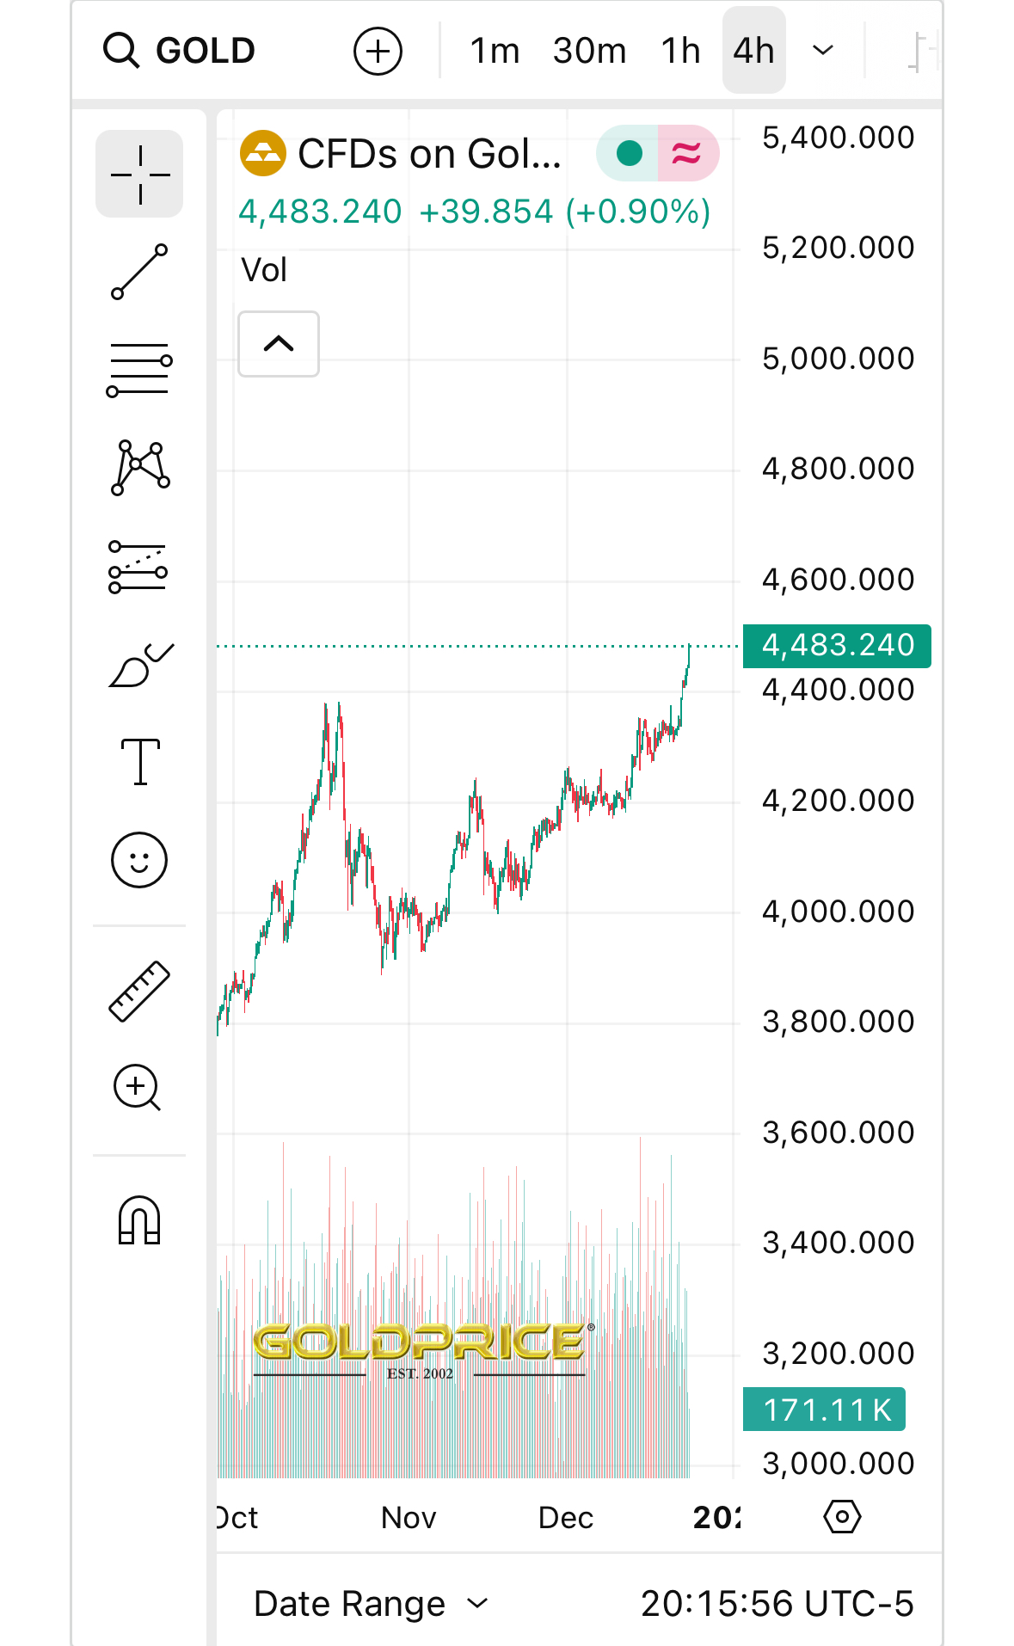The height and width of the screenshot is (1646, 1014).
Task: Click the Vol indicator label
Action: click(264, 270)
